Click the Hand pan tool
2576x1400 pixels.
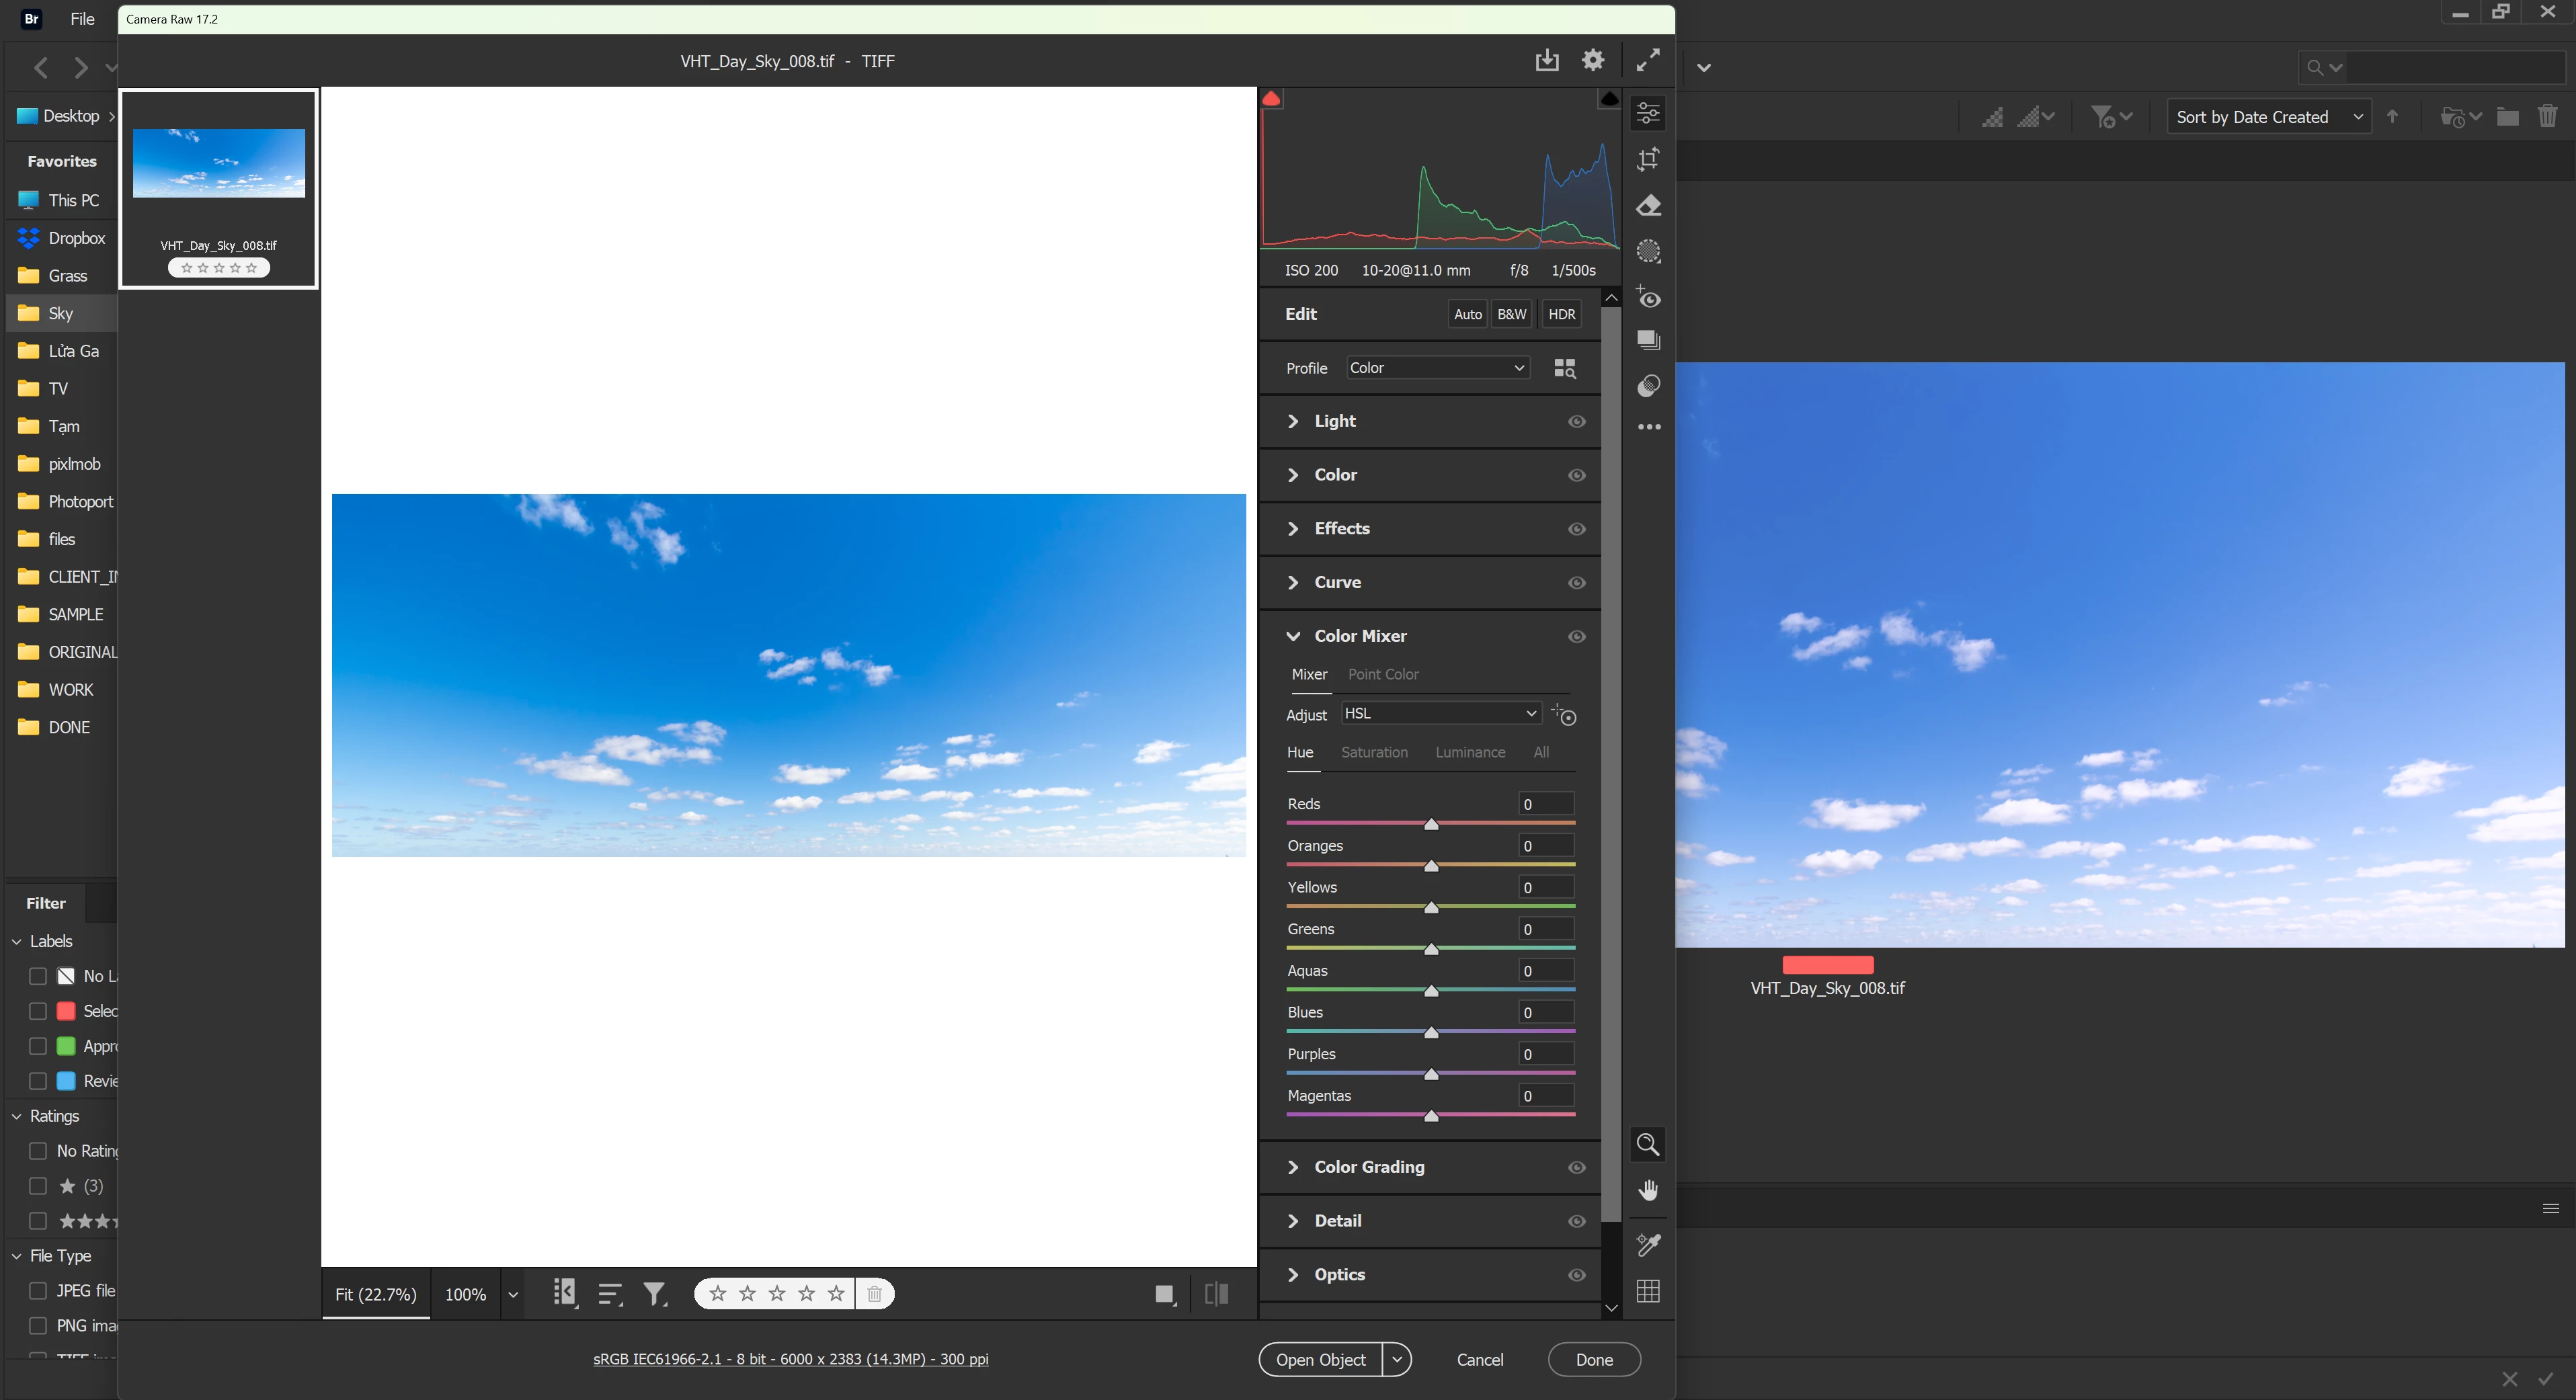point(1648,1190)
